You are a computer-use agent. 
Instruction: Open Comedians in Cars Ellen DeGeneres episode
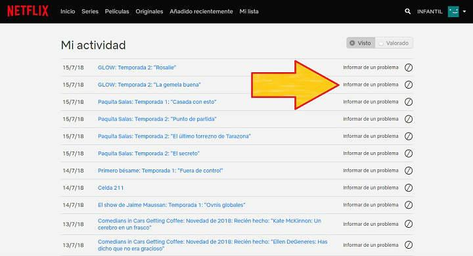click(213, 245)
